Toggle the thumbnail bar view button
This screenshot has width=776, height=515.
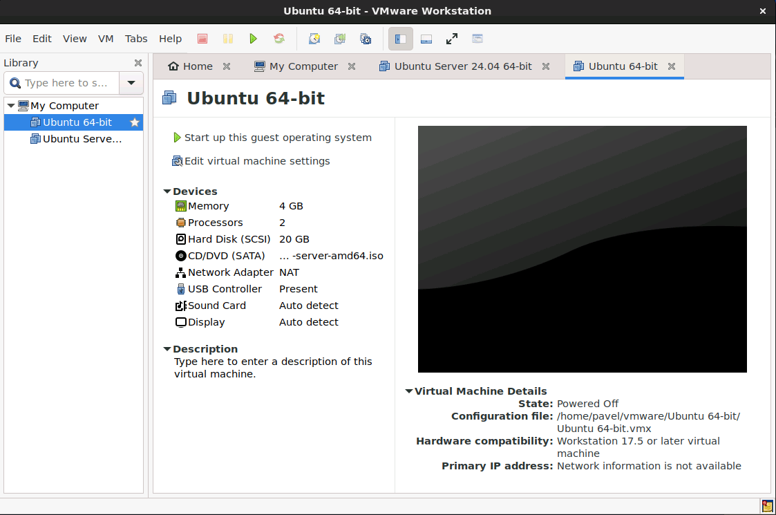tap(426, 39)
